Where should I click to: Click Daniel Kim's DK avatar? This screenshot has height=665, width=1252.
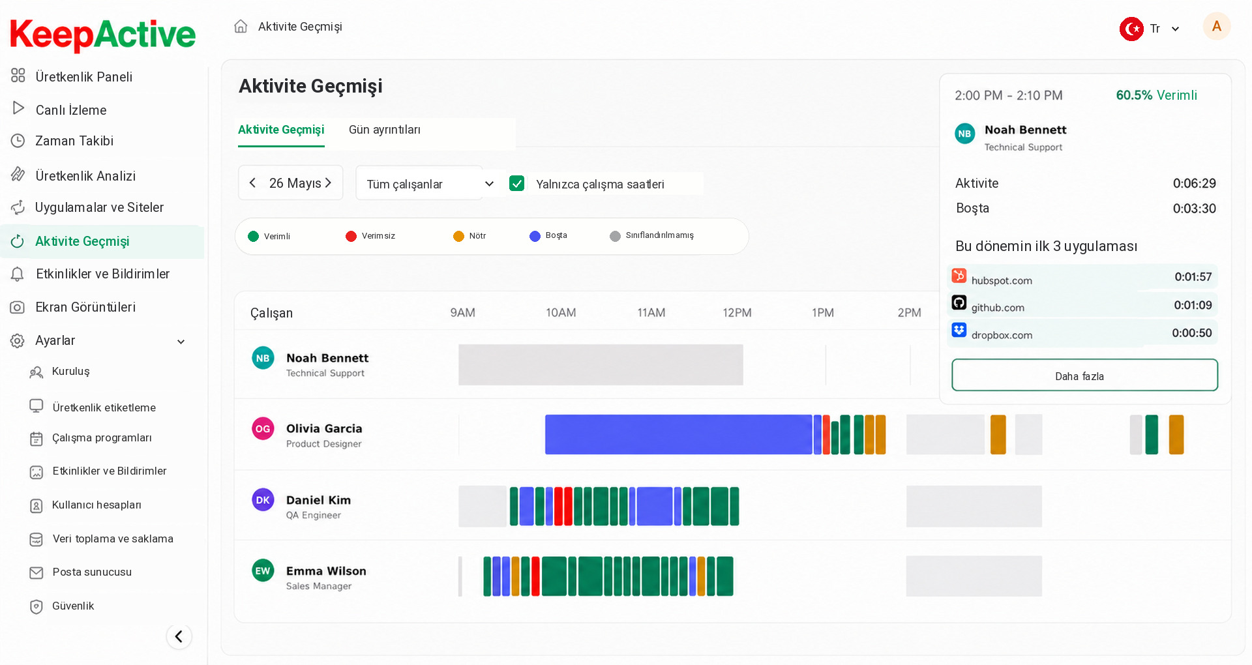pos(263,500)
